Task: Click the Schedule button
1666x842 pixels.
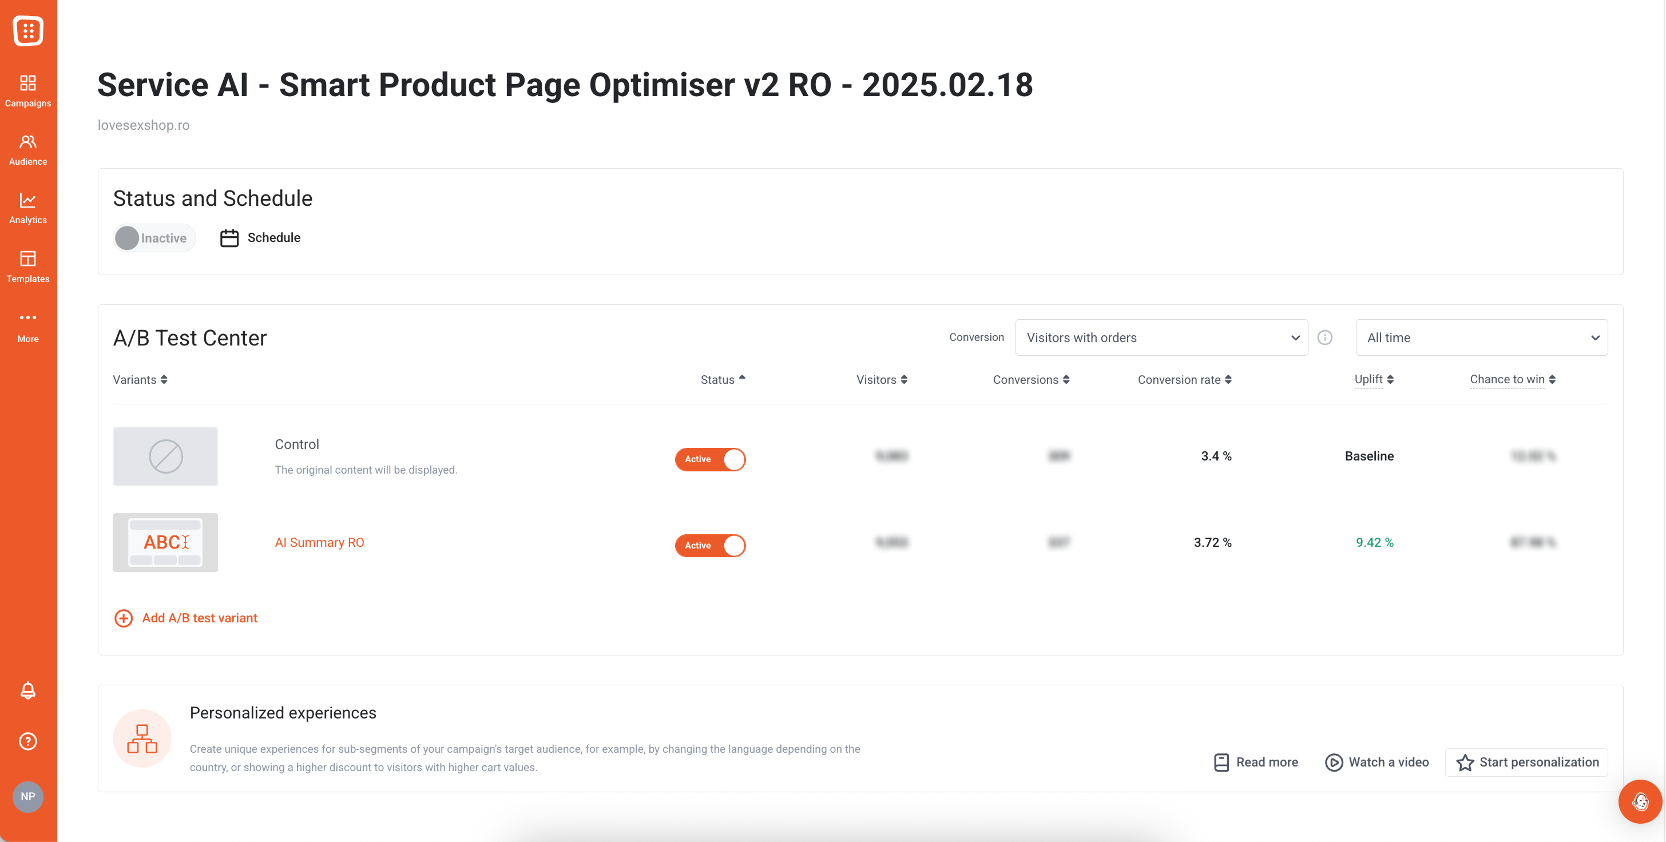Action: (x=261, y=238)
